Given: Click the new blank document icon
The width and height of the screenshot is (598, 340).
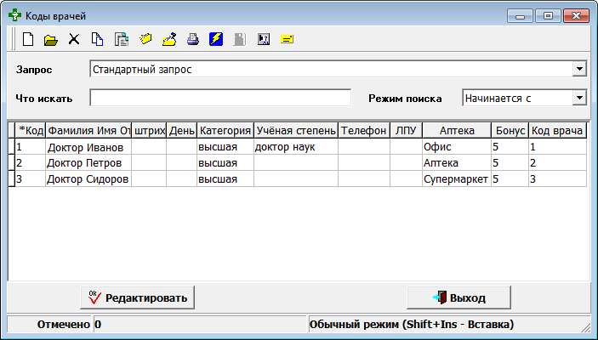Looking at the screenshot, I should pyautogui.click(x=28, y=39).
